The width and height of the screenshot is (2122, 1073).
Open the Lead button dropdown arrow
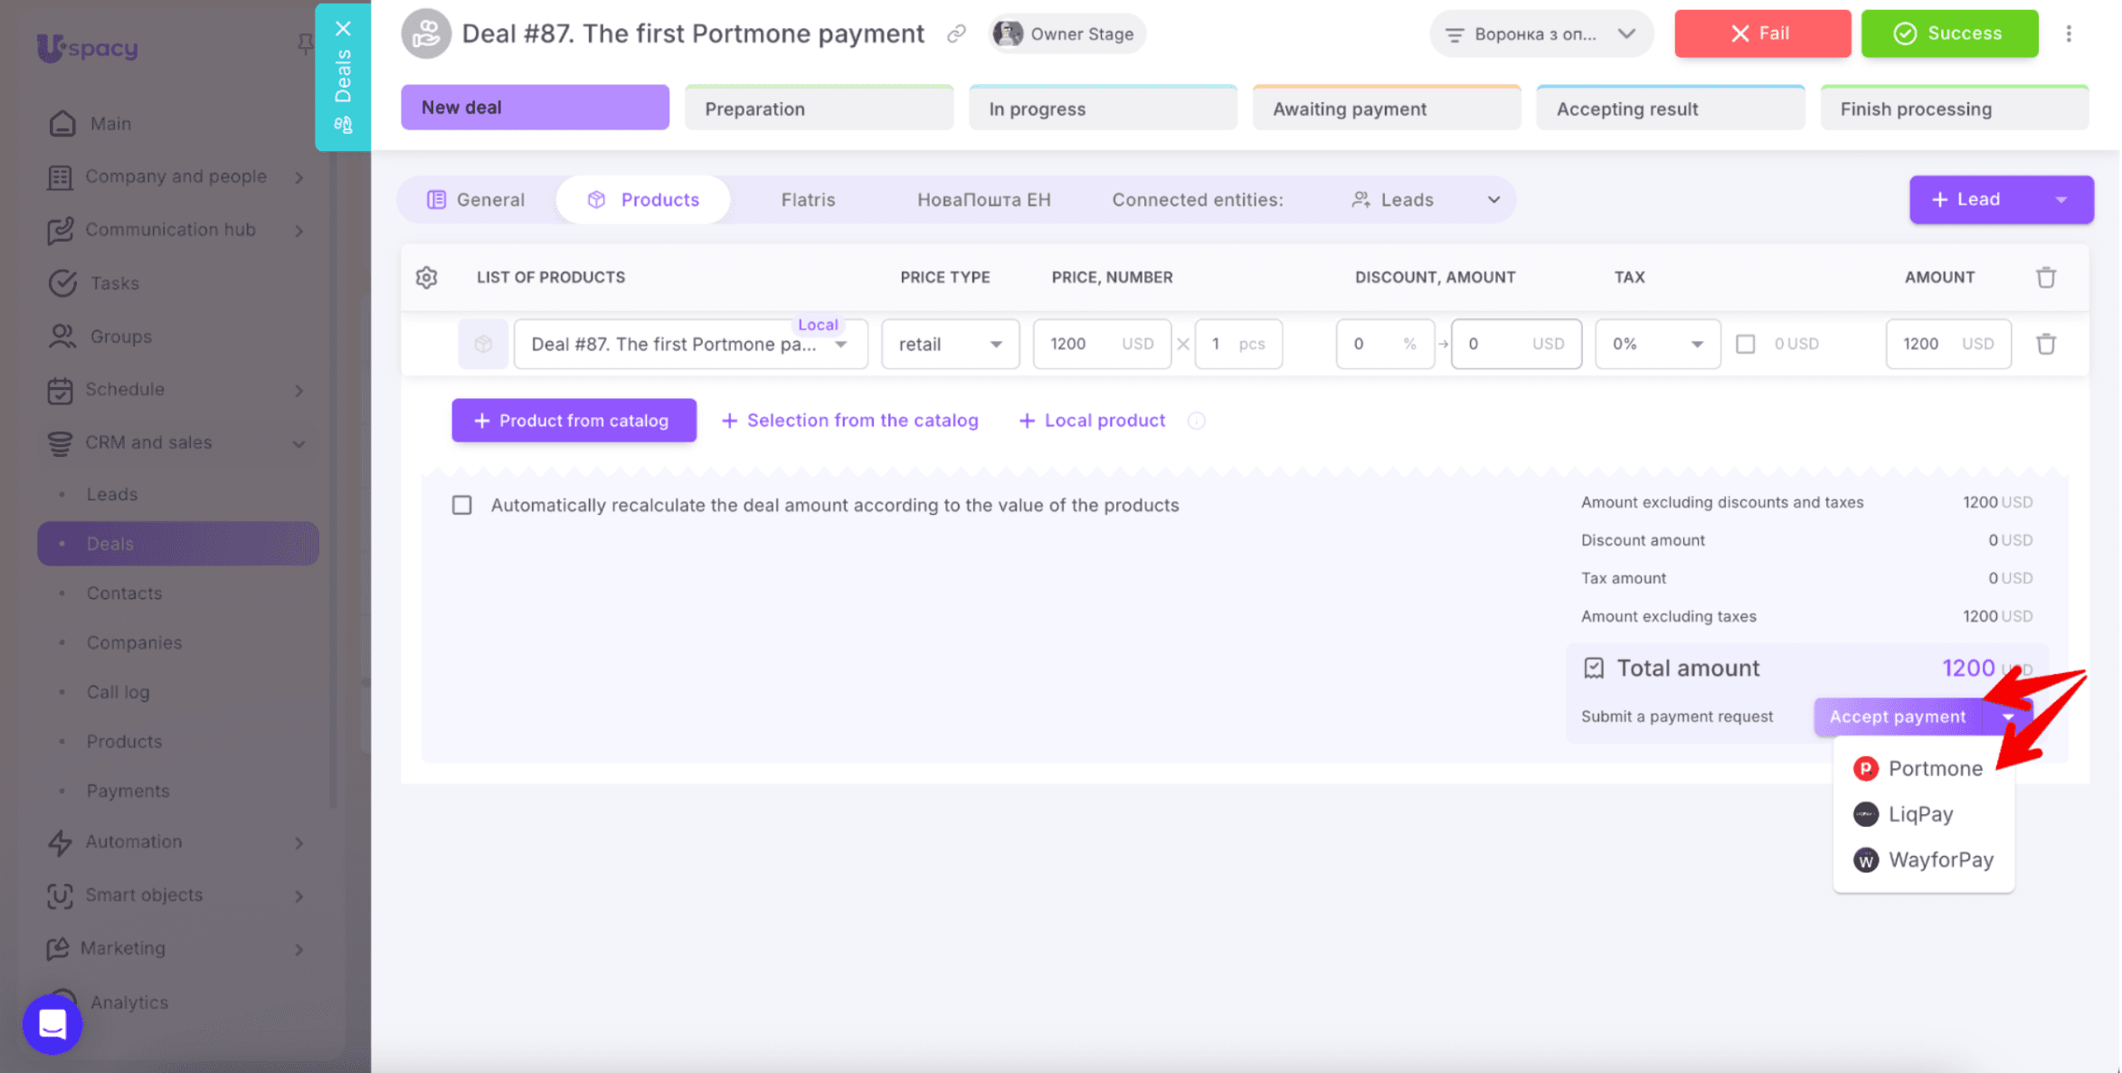(2060, 200)
